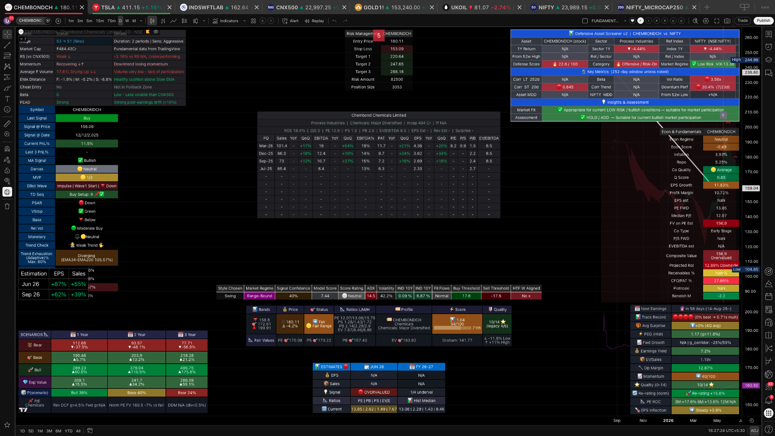Tick the layout checkbox beside FUNDAMENT…
This screenshot has width=775, height=436.
pyautogui.click(x=585, y=21)
